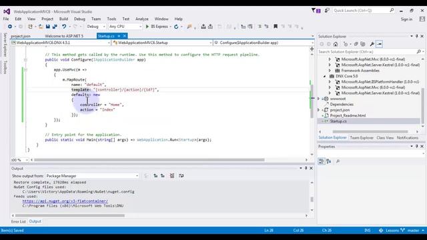Toggle auto-hide pin on Properties panel
Screen dimensions: 427x240
tap(416, 147)
